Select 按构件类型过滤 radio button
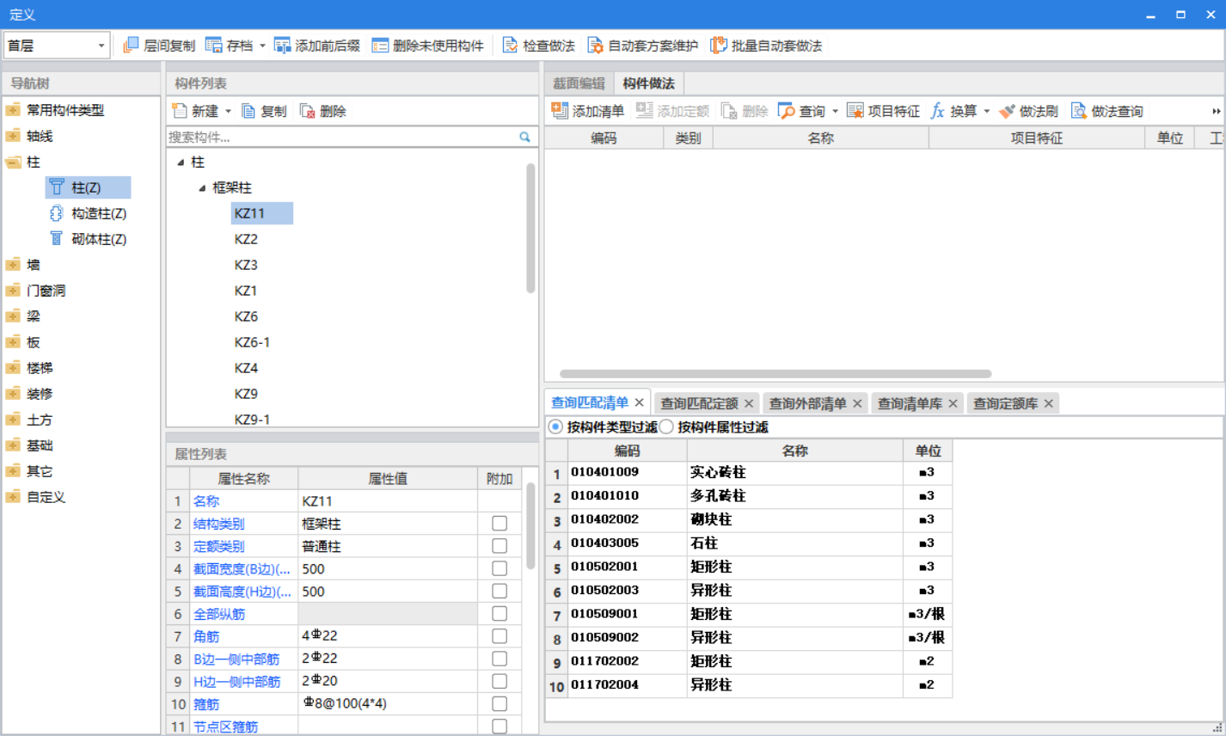Image resolution: width=1226 pixels, height=736 pixels. [555, 426]
